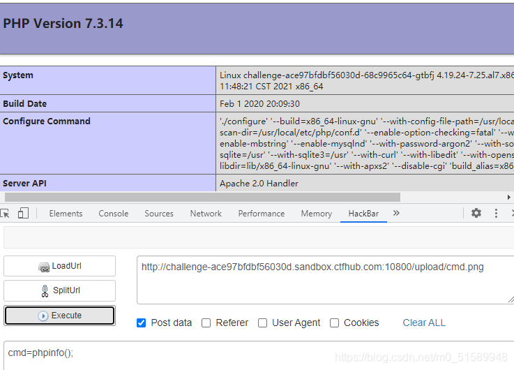Switch to the Elements tab
The height and width of the screenshot is (370, 514).
click(66, 214)
